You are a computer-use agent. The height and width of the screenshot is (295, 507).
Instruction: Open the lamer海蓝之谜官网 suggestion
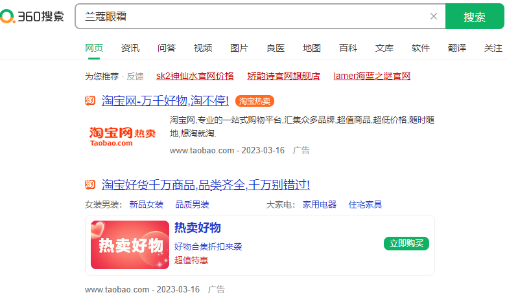(x=372, y=76)
